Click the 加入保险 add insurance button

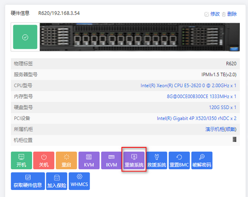click(57, 181)
